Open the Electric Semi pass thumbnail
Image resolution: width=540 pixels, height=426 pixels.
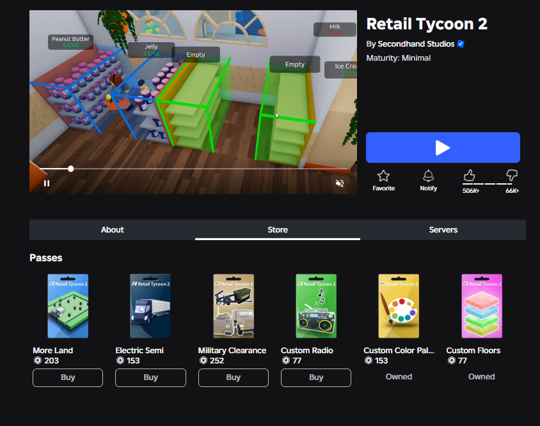tap(150, 306)
